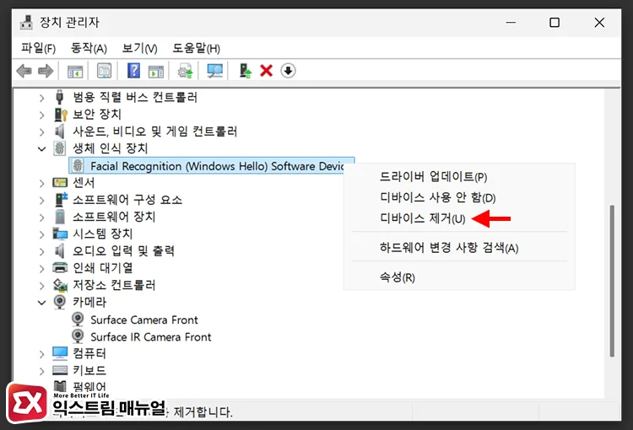This screenshot has height=430, width=633.
Task: Click the Update driver toolbar icon
Action: coord(186,71)
